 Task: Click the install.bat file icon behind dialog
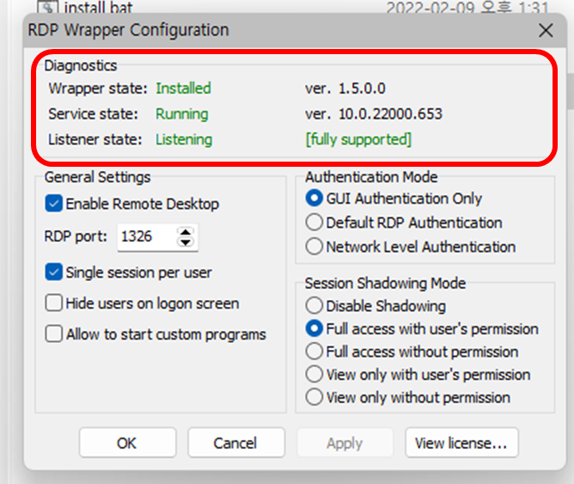(47, 8)
